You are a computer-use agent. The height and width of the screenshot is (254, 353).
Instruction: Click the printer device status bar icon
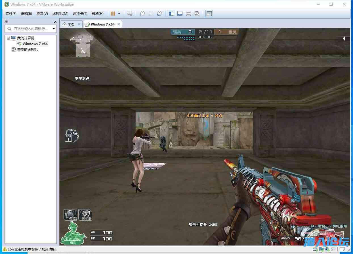pos(334,249)
